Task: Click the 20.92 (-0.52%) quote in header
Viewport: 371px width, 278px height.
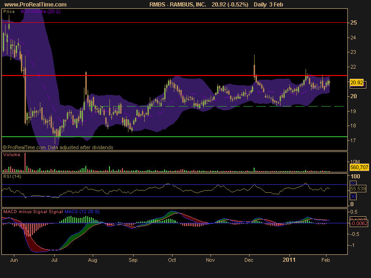Action: (230, 5)
